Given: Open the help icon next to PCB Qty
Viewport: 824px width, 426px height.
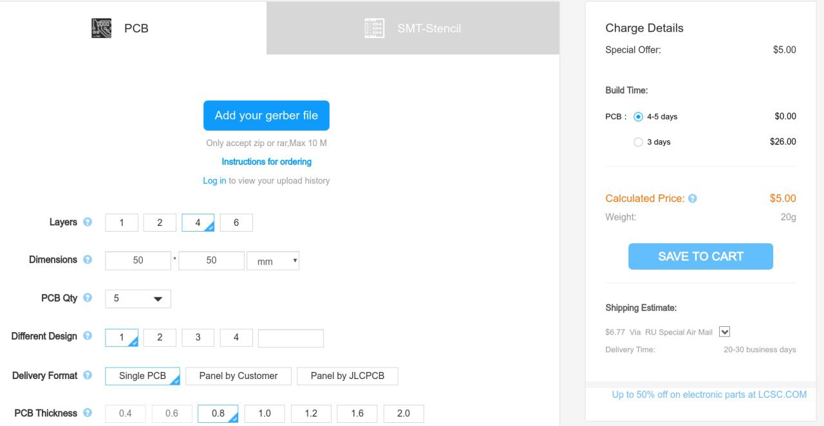Looking at the screenshot, I should [88, 298].
